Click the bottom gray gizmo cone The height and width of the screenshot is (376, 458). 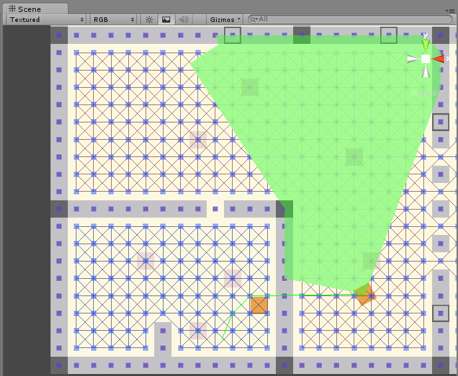point(426,71)
